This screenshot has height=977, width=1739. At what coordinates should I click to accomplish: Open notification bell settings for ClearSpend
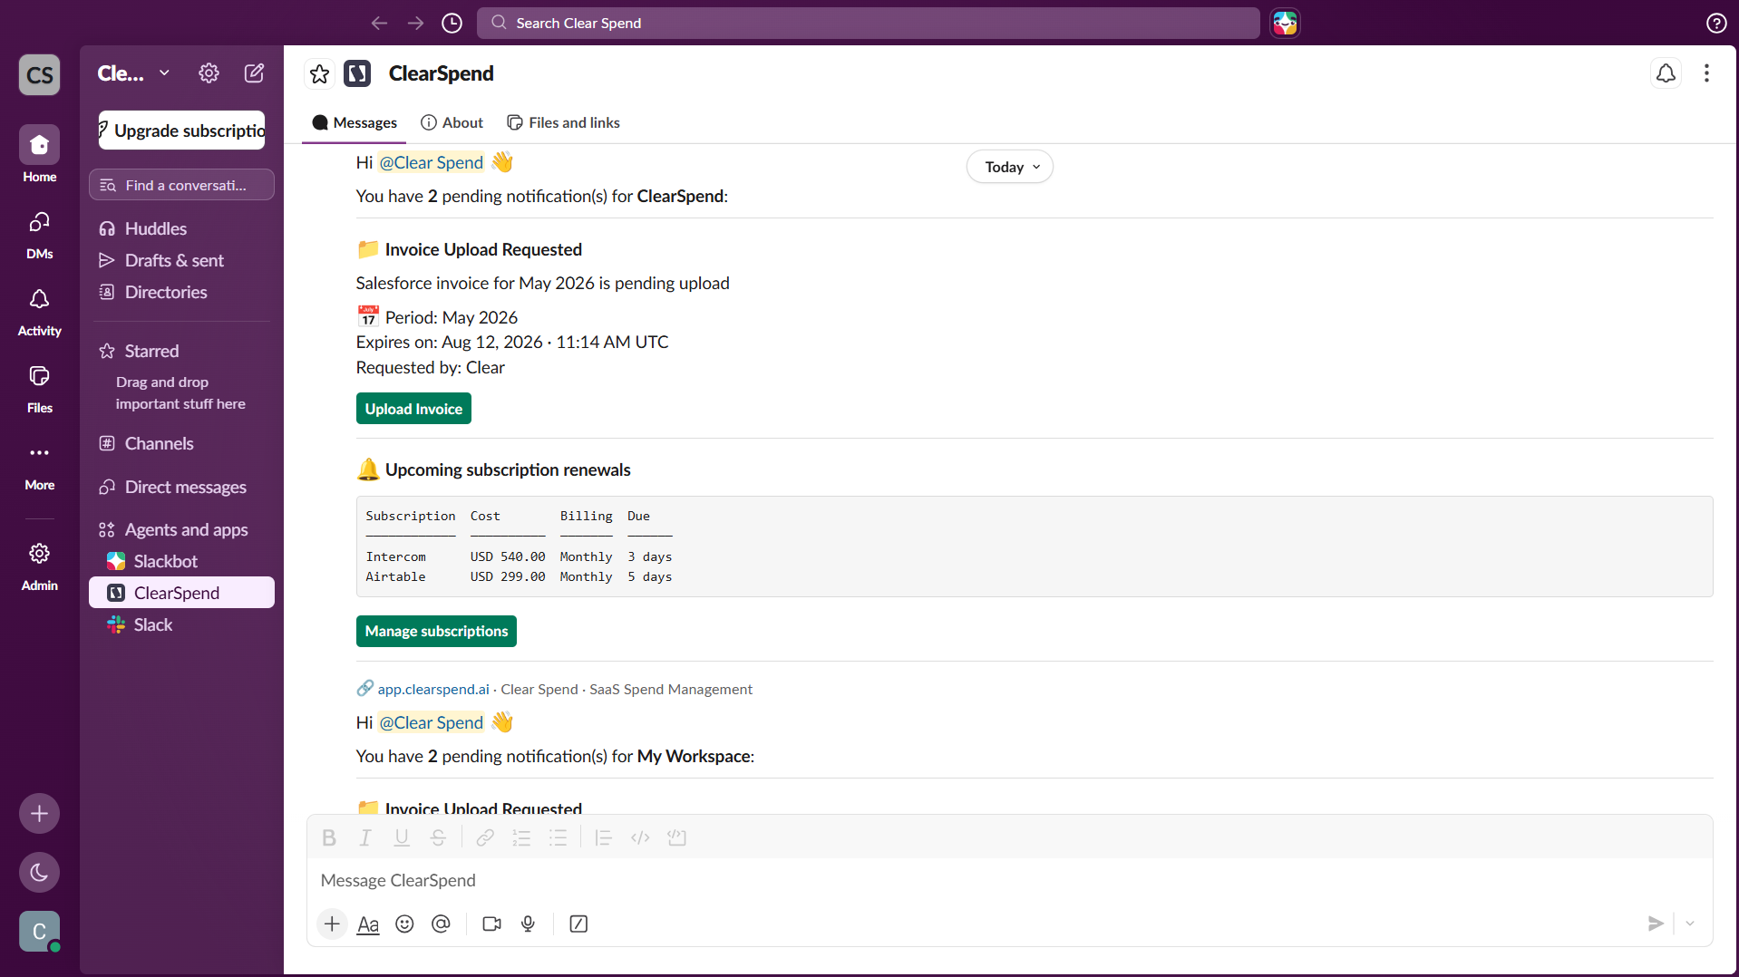(x=1666, y=73)
